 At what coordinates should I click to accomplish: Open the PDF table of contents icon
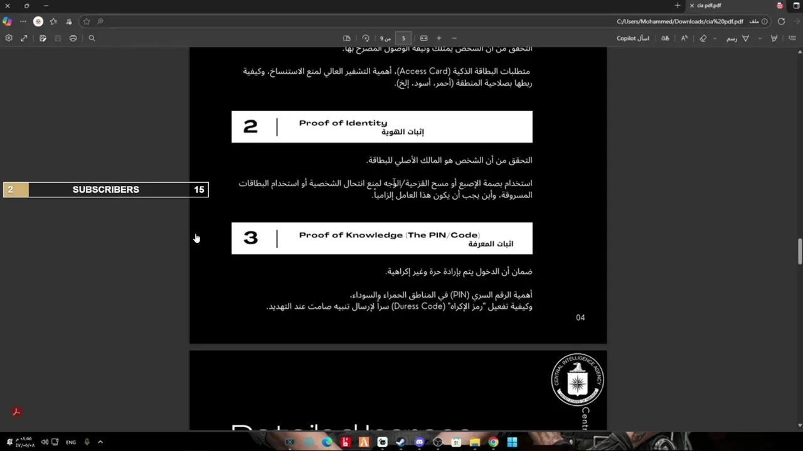pos(792,38)
